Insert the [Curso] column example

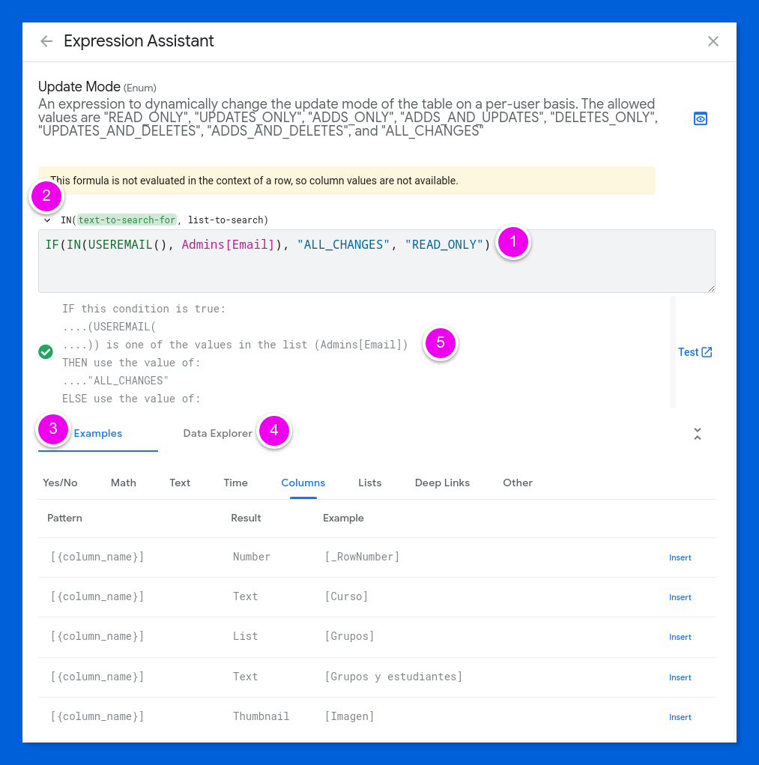[680, 597]
